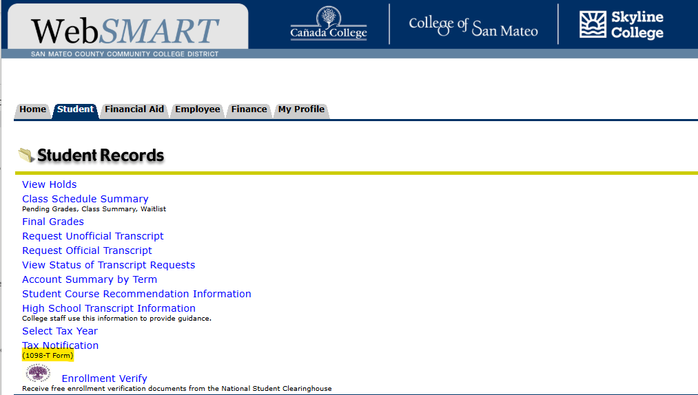Click the highlighted (1098-T Form) text

pyautogui.click(x=48, y=355)
